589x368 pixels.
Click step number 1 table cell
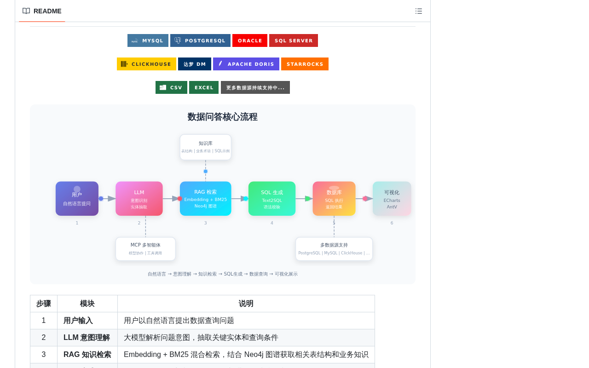click(44, 321)
